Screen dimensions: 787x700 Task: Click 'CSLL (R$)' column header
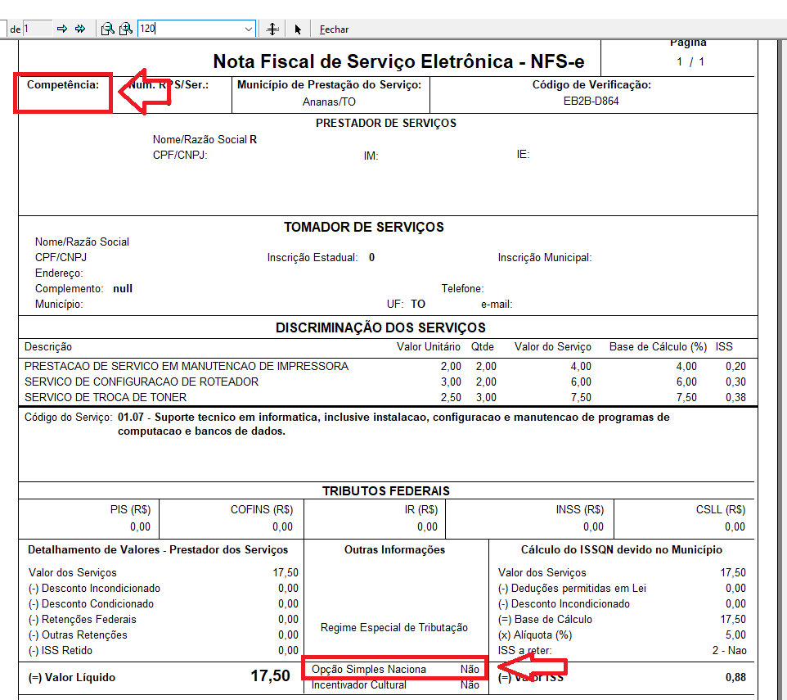coord(720,510)
